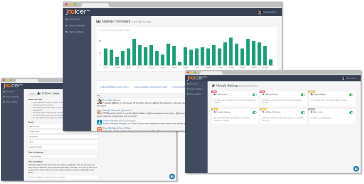
Task: Click the Startup Weekend AQP profile picture
Action: [x=100, y=122]
